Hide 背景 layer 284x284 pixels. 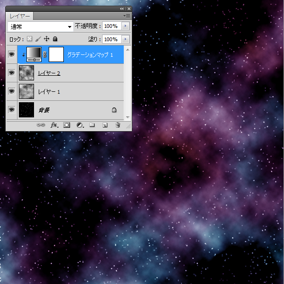point(12,110)
